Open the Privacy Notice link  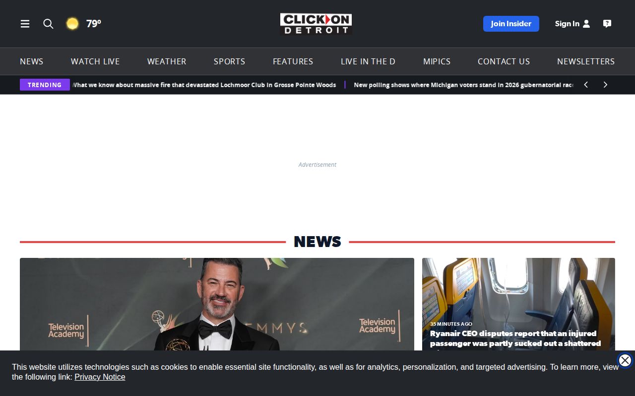click(x=100, y=377)
